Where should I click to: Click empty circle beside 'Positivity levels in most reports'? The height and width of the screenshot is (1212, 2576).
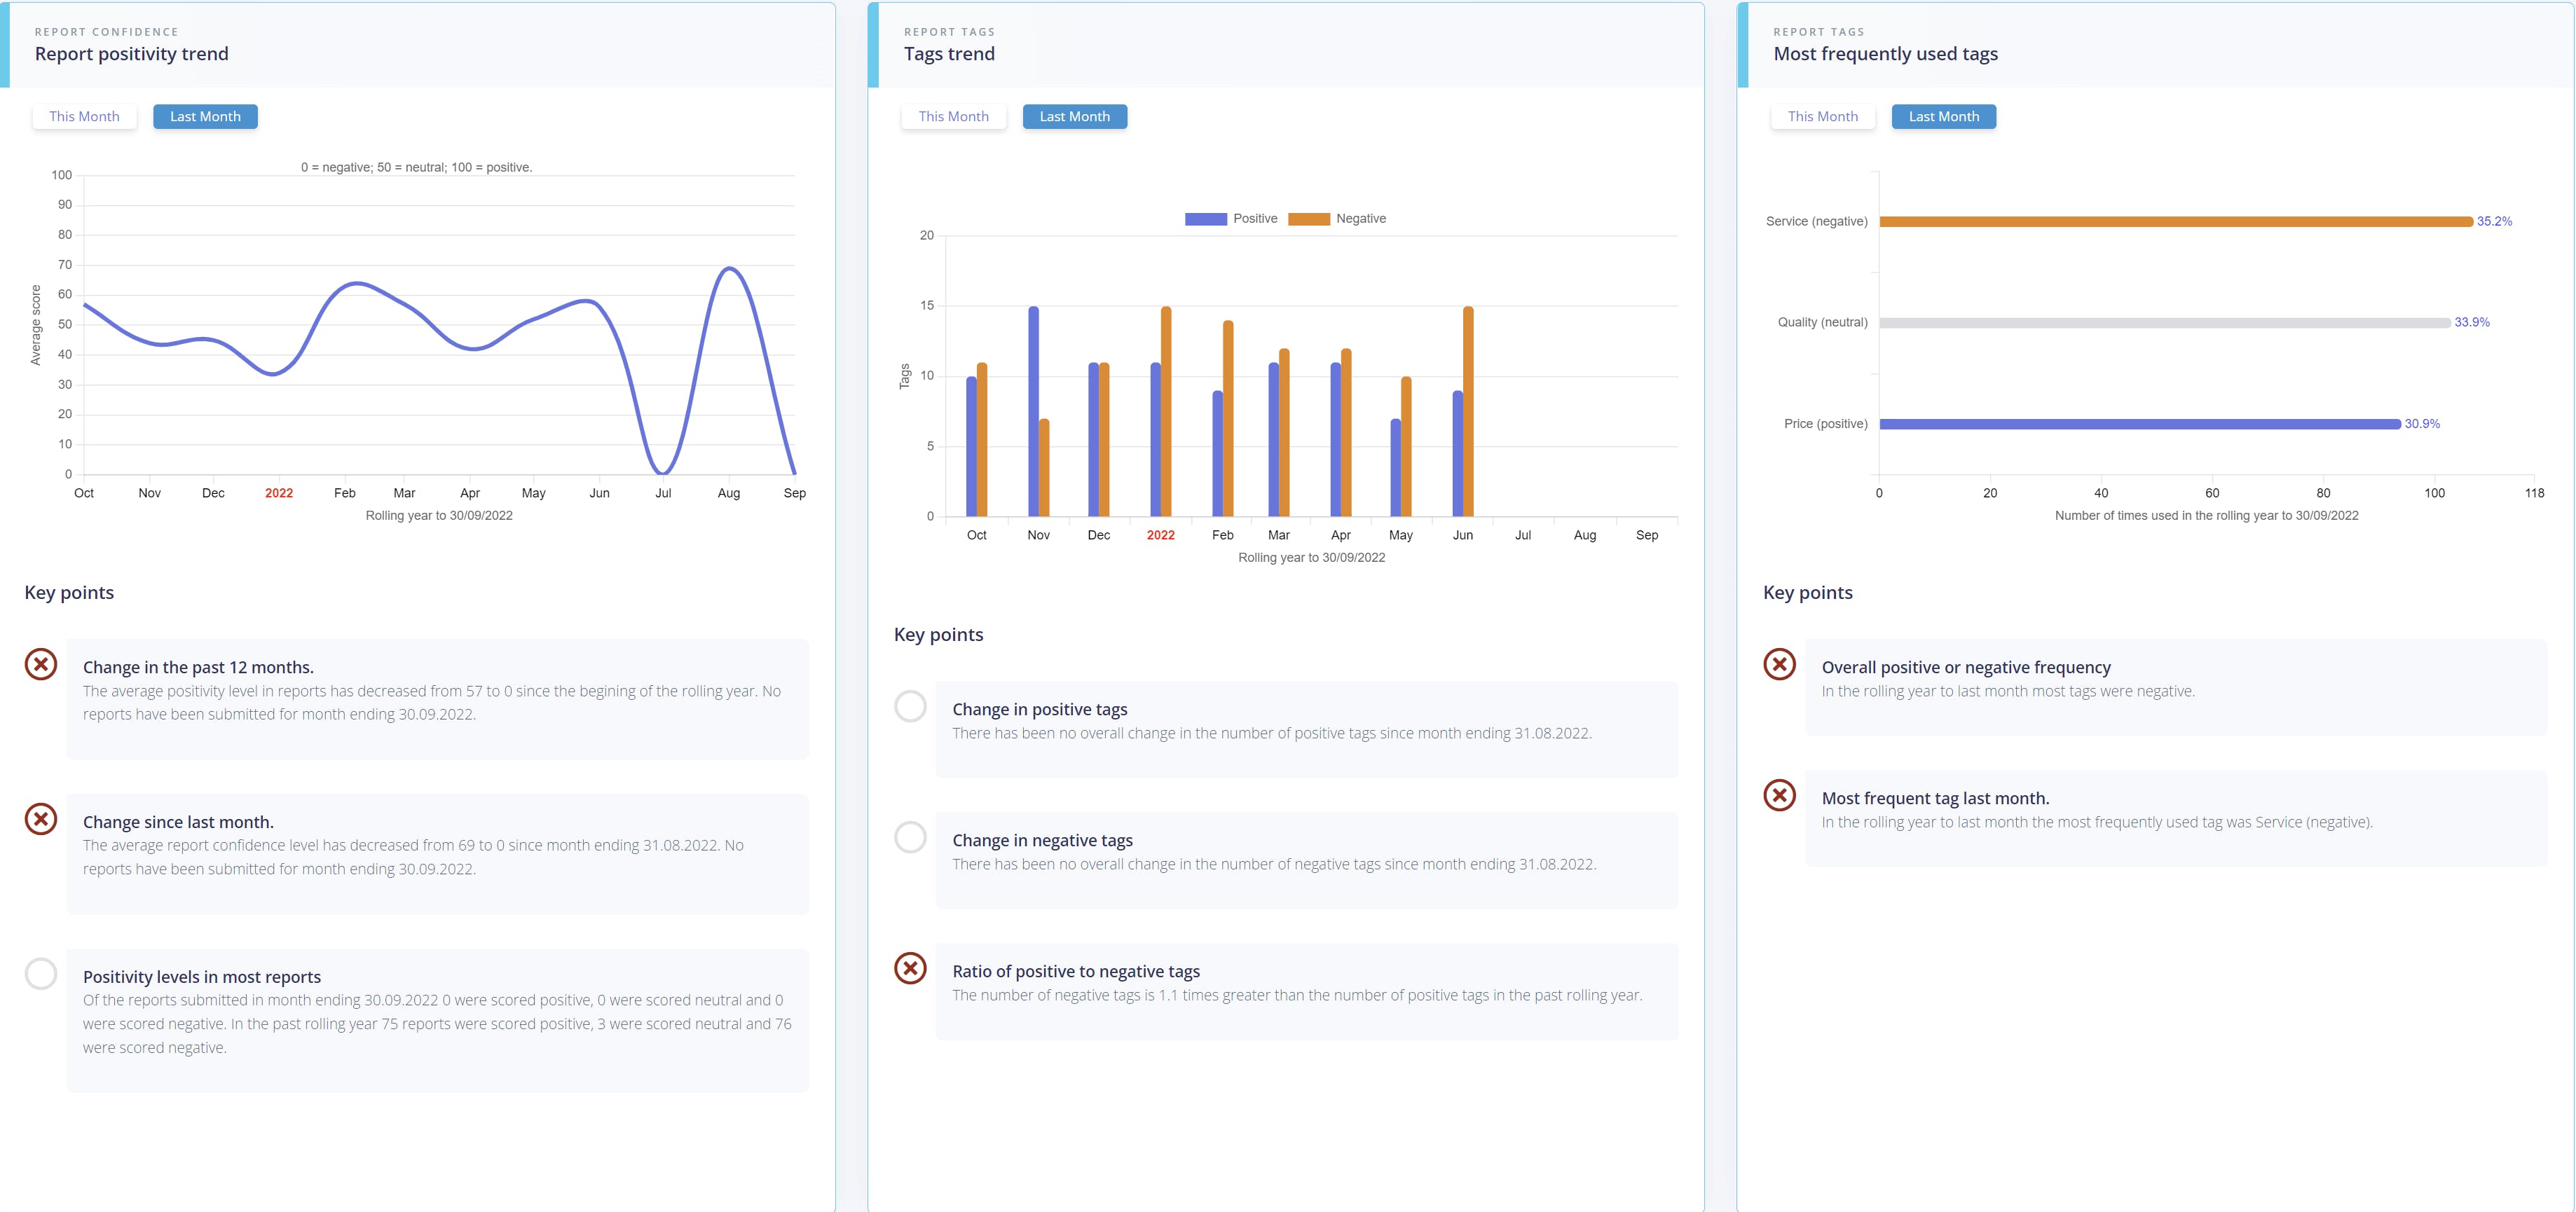41,973
